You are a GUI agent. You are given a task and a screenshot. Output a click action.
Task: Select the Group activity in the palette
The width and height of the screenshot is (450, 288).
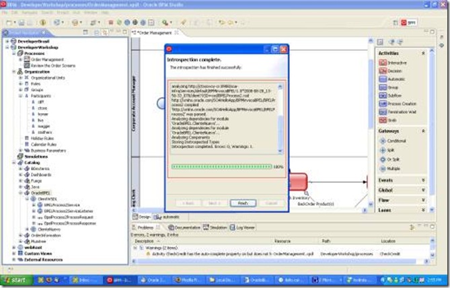pos(389,87)
